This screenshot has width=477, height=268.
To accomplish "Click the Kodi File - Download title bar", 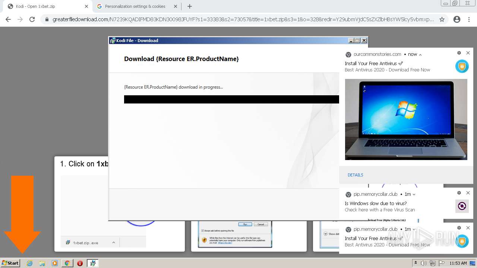I will (x=228, y=41).
